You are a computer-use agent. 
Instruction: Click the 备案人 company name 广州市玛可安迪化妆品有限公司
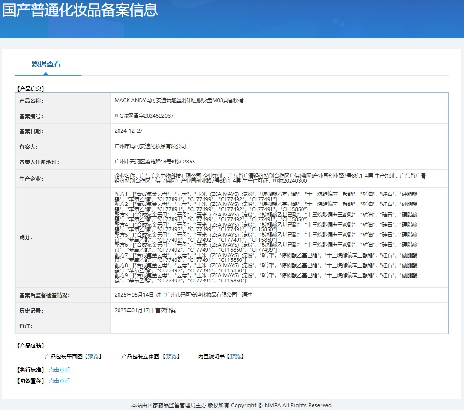click(x=151, y=146)
